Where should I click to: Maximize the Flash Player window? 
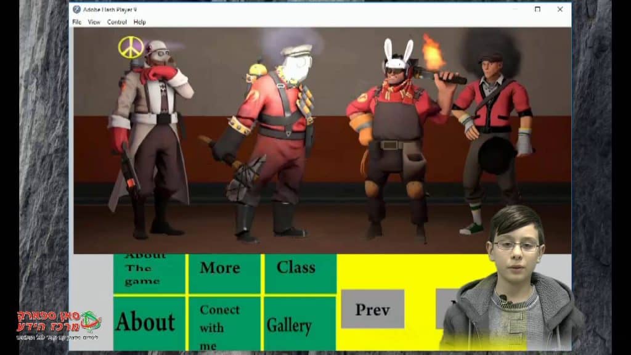[537, 9]
